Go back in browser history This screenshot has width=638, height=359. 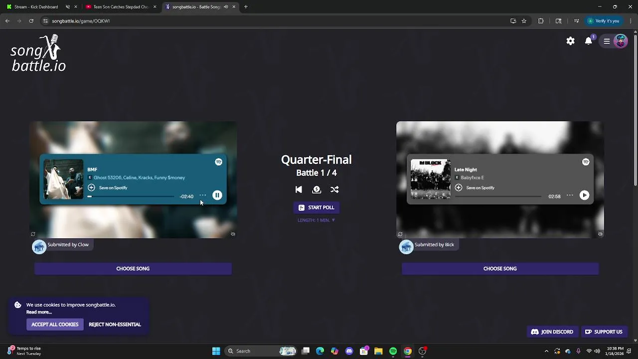pyautogui.click(x=7, y=21)
